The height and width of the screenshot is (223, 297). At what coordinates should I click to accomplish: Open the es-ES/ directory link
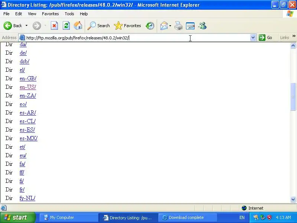pos(27,130)
